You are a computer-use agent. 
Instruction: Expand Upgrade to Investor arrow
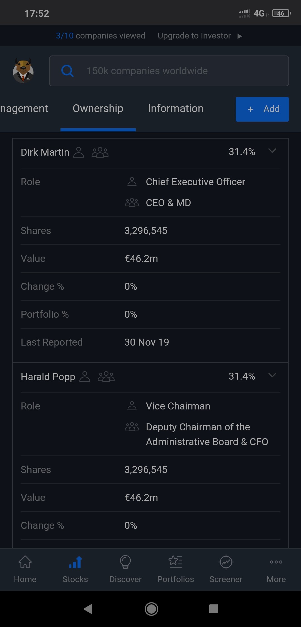point(240,36)
